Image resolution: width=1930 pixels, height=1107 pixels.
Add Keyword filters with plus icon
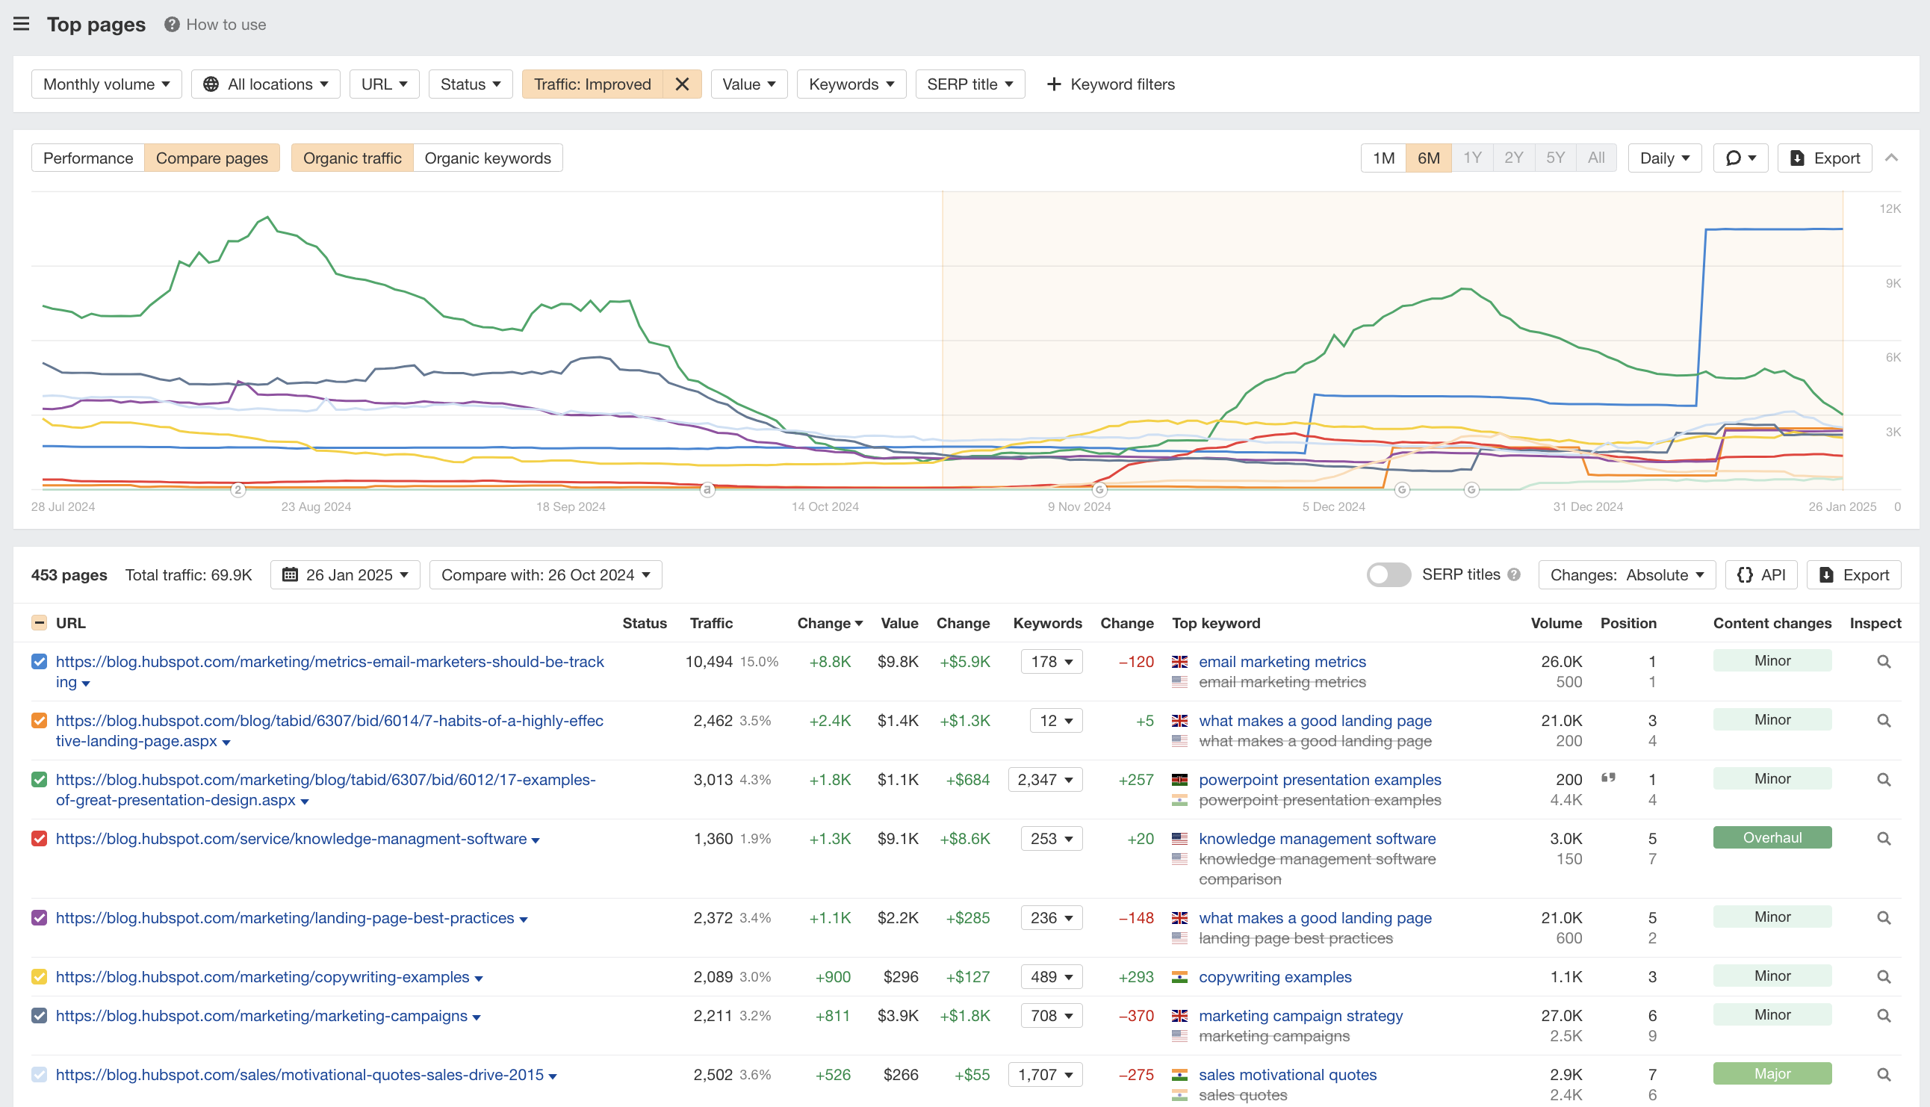coord(1110,84)
